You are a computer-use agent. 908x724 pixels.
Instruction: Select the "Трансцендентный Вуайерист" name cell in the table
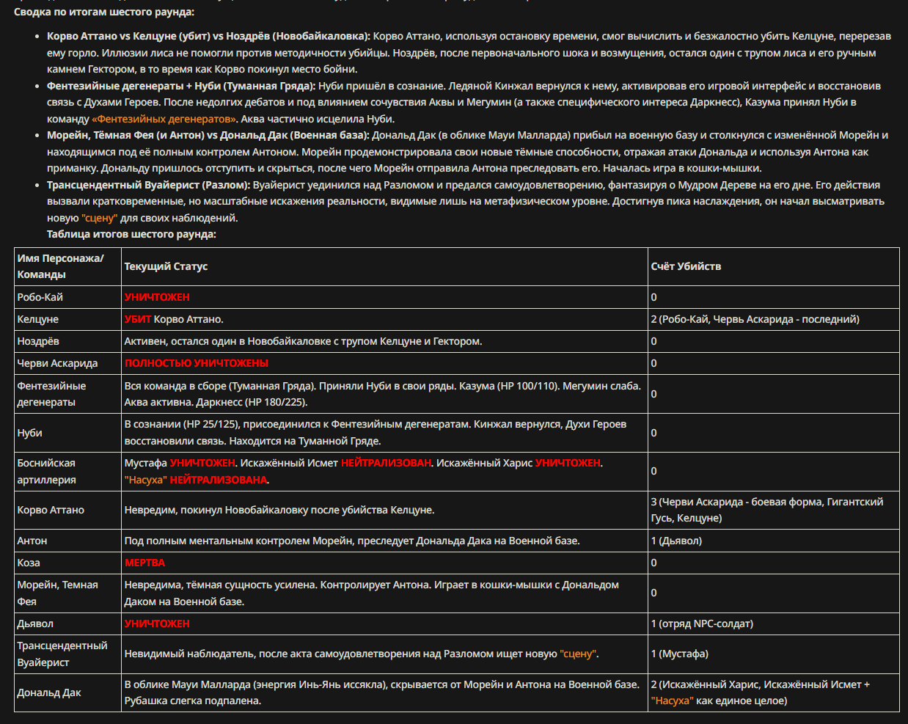point(68,654)
